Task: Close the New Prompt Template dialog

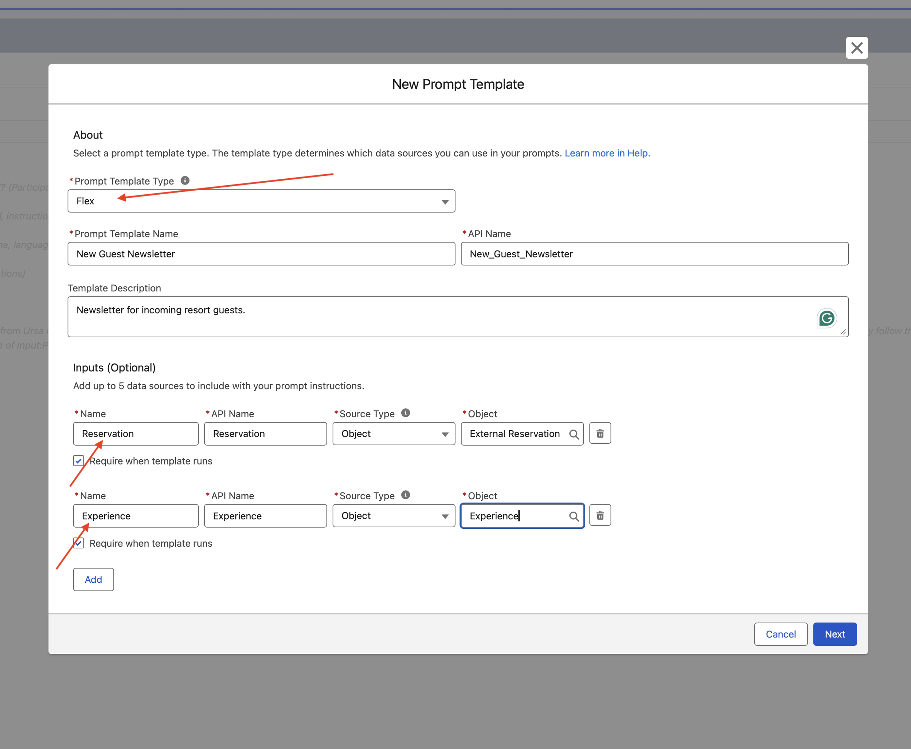Action: pyautogui.click(x=856, y=48)
